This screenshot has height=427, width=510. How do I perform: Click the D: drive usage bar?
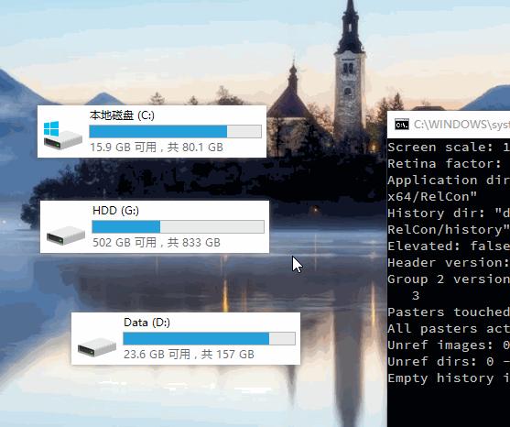[209, 338]
